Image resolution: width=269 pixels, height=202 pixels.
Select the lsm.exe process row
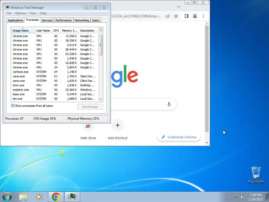[55, 99]
